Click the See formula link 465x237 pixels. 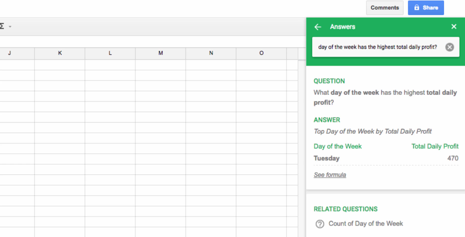[330, 175]
